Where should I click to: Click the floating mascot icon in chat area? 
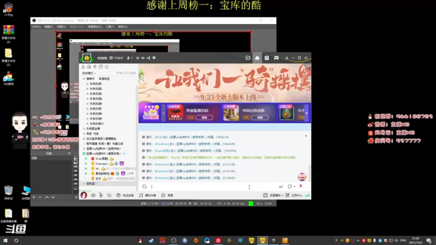[302, 176]
